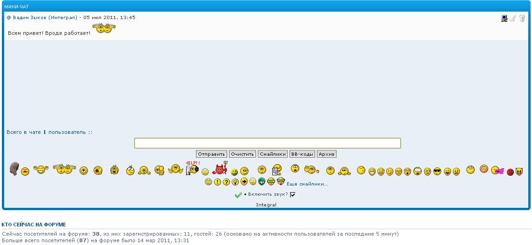Insert the yellow exclamation mark icon

tap(217, 182)
